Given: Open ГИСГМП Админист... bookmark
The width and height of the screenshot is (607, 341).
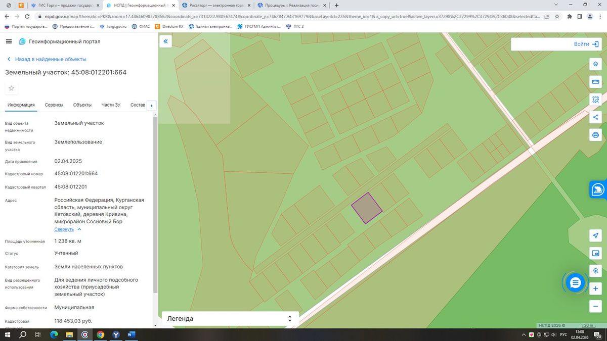Looking at the screenshot, I should 259,26.
